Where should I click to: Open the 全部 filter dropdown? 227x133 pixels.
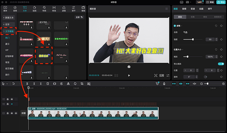[x=79, y=17]
